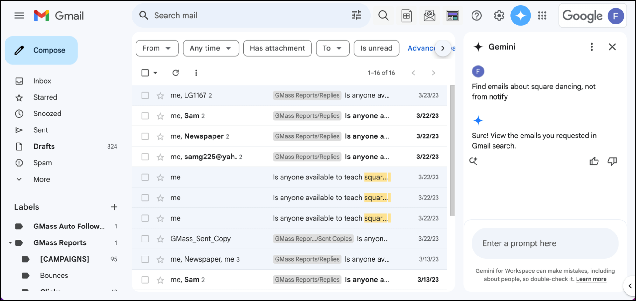Open the Sent folder
The image size is (636, 301).
pyautogui.click(x=40, y=130)
